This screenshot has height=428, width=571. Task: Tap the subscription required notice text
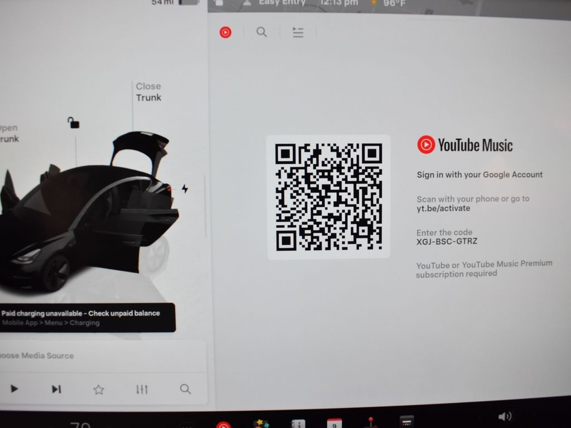(x=484, y=269)
